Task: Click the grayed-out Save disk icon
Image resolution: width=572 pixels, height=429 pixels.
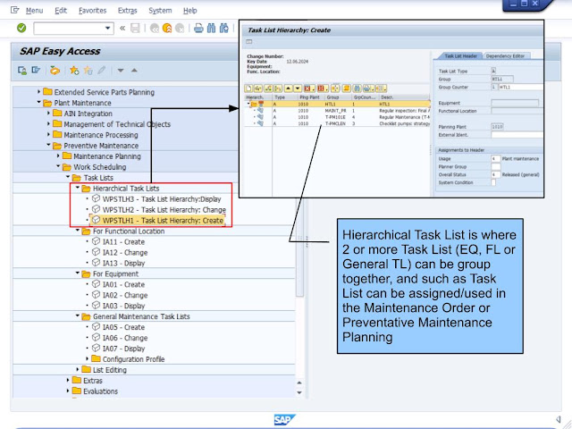Action: tap(135, 28)
